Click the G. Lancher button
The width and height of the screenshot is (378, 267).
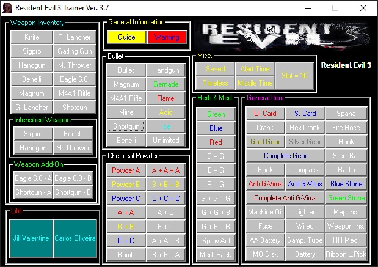point(32,108)
